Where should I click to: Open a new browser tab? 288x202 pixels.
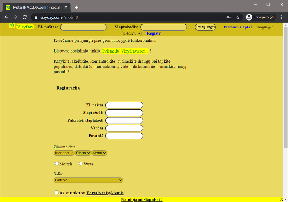tap(76, 7)
